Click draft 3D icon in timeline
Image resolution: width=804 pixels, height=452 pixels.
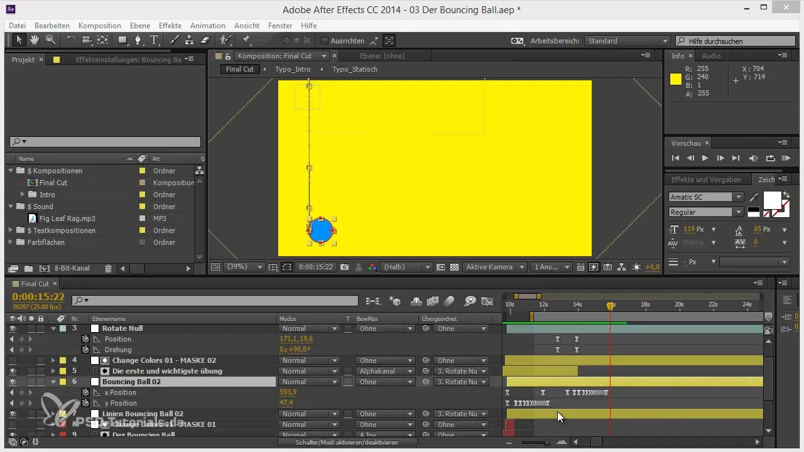pyautogui.click(x=395, y=301)
